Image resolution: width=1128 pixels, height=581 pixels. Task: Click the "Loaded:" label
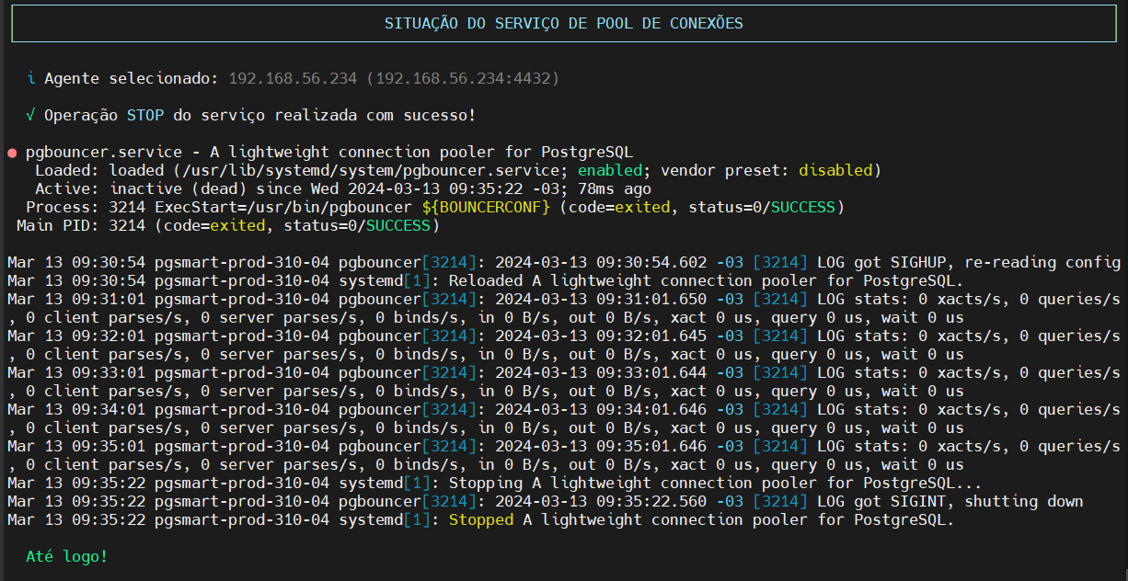(x=67, y=170)
